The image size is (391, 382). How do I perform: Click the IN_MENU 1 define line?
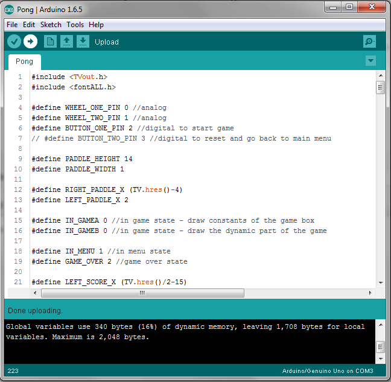point(101,251)
